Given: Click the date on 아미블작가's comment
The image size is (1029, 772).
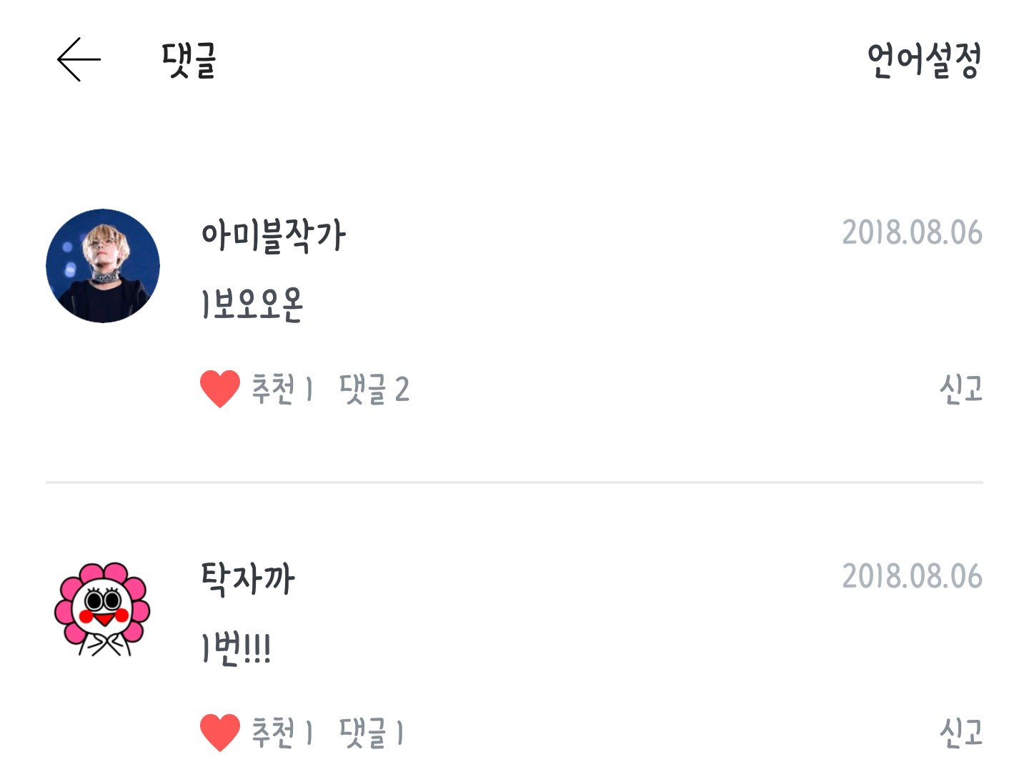Looking at the screenshot, I should click(912, 233).
